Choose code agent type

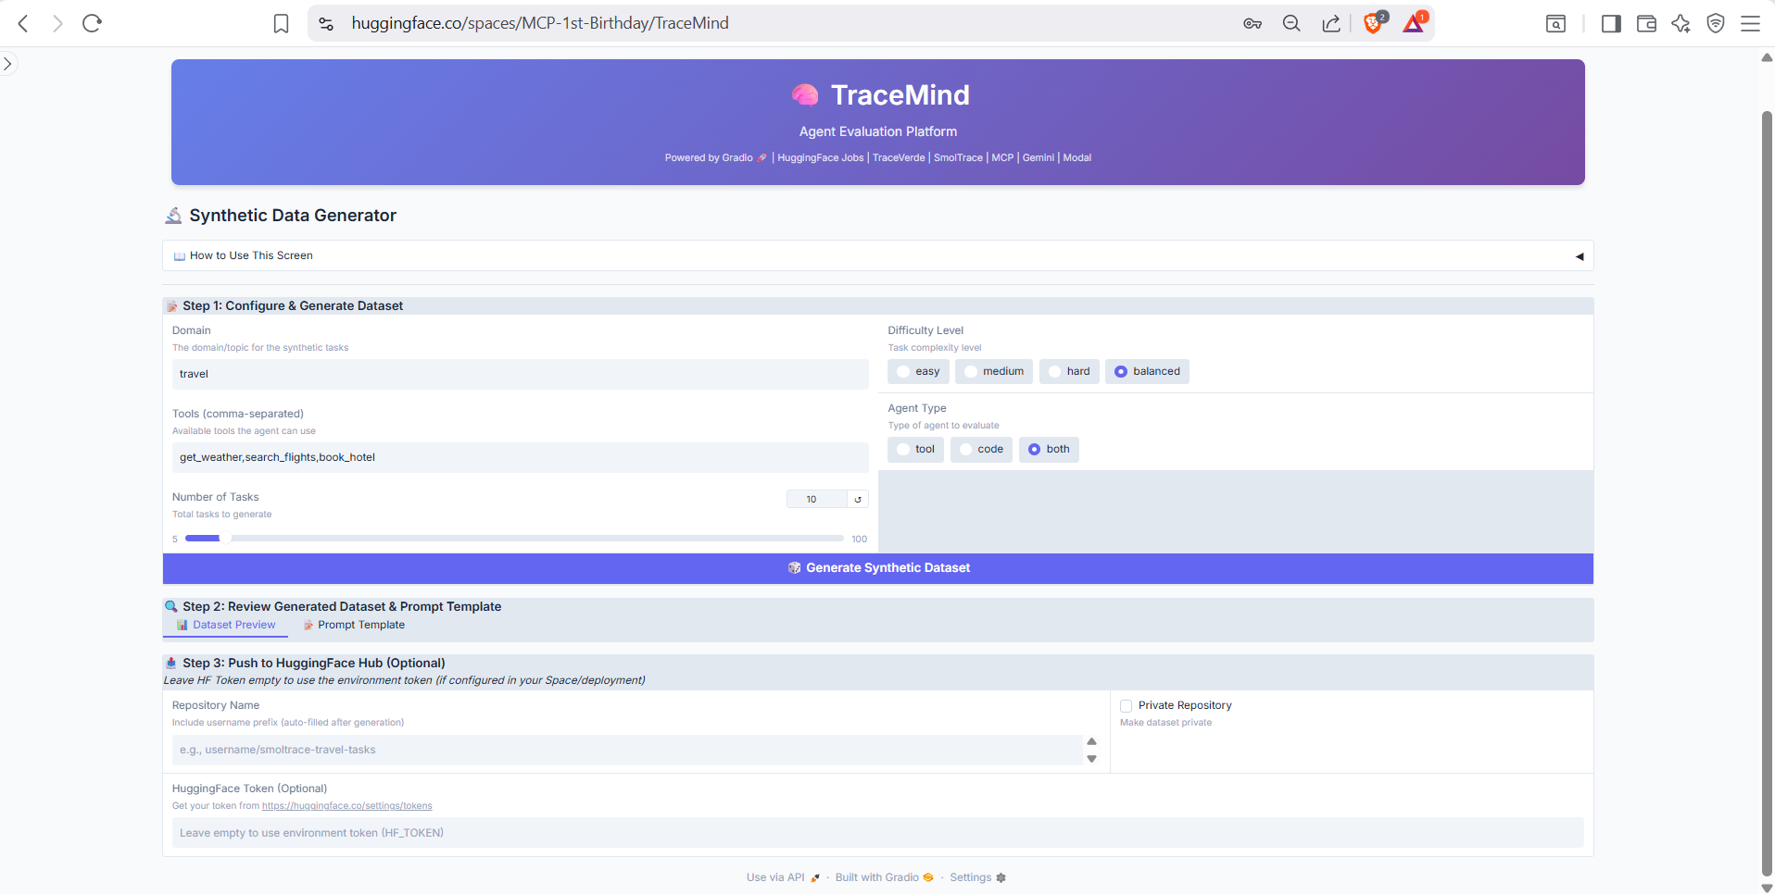click(981, 449)
